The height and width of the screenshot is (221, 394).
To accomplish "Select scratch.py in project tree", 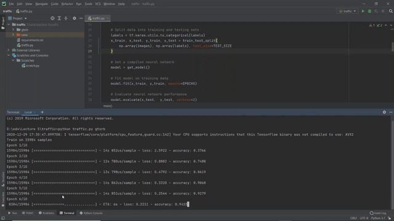I will (x=30, y=66).
